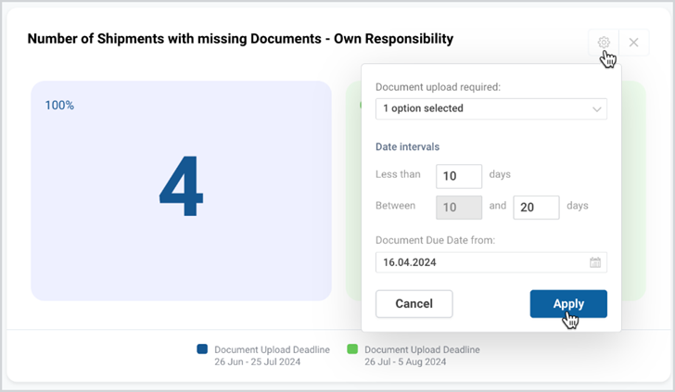Apply the settings changes
Screen dimensions: 675x392
(568, 304)
